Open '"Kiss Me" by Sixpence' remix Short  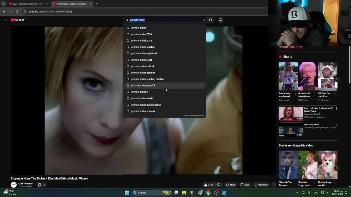(x=288, y=165)
